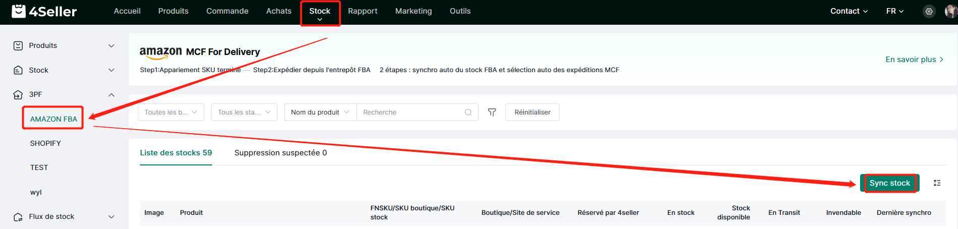Click the Amazon logo
958x229 pixels.
161,52
